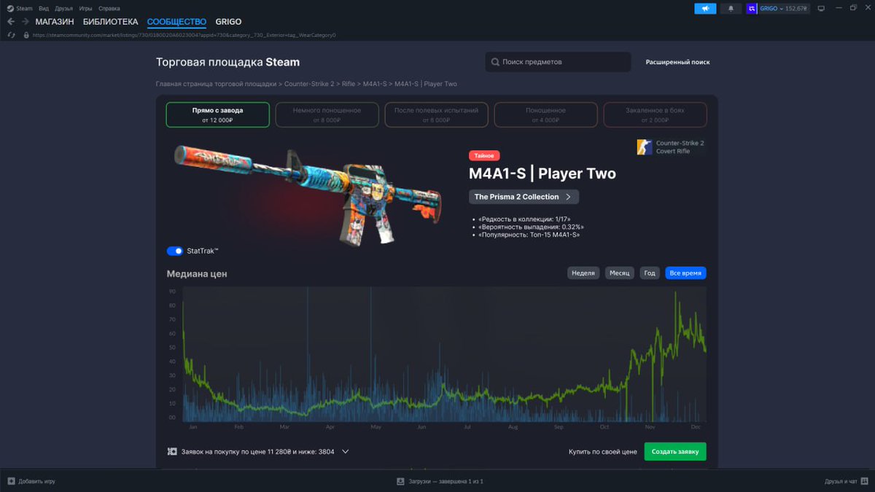Click the Популярность: Топ-15 M4A1-S line

[x=529, y=235]
